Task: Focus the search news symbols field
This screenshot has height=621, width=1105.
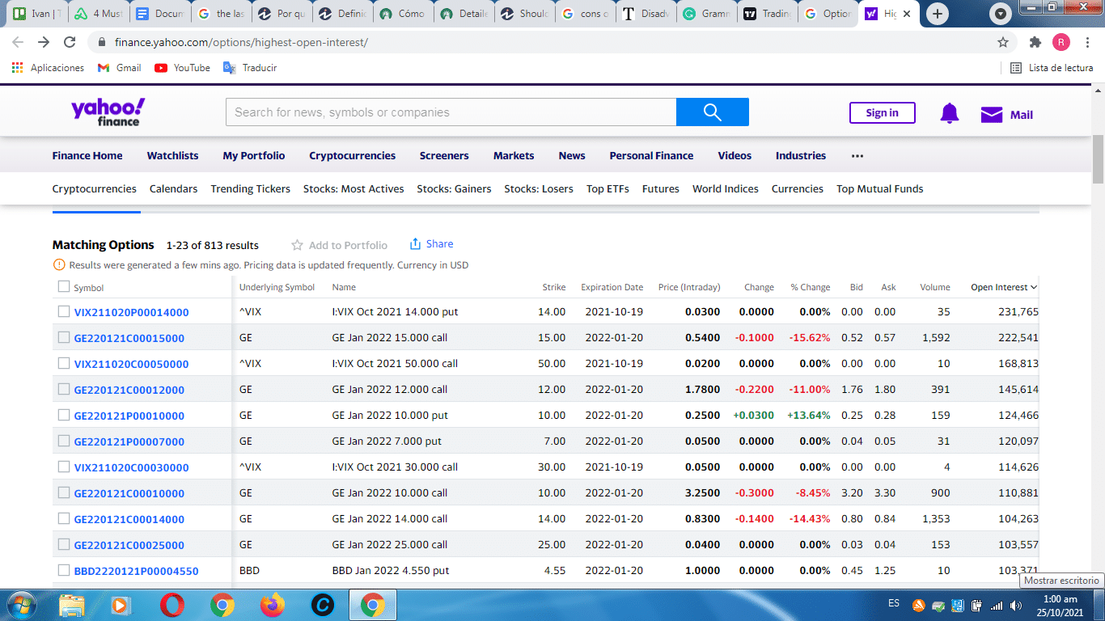Action: tap(451, 112)
